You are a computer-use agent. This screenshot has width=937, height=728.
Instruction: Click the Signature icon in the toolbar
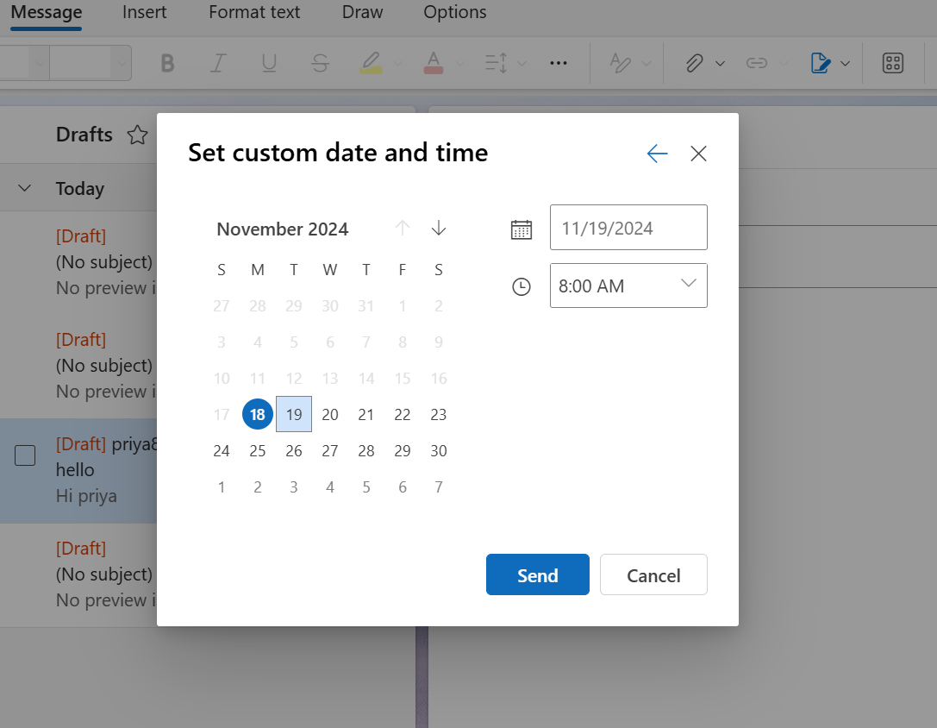[x=820, y=62]
